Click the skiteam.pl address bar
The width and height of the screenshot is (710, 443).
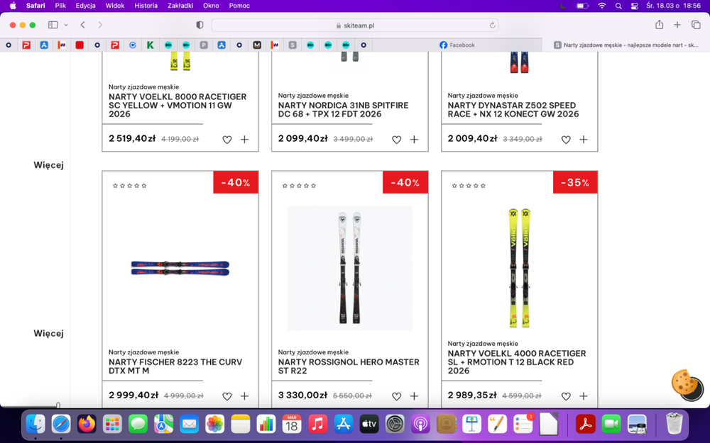pyautogui.click(x=355, y=26)
